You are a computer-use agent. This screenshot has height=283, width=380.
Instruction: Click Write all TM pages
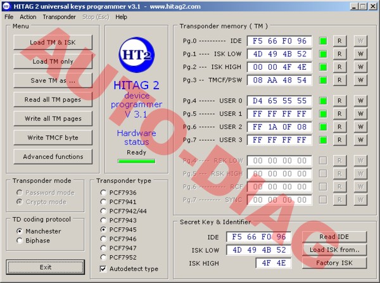coord(53,119)
